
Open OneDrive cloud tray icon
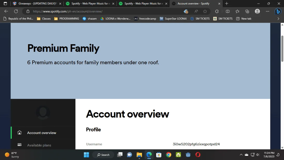[x=246, y=155]
